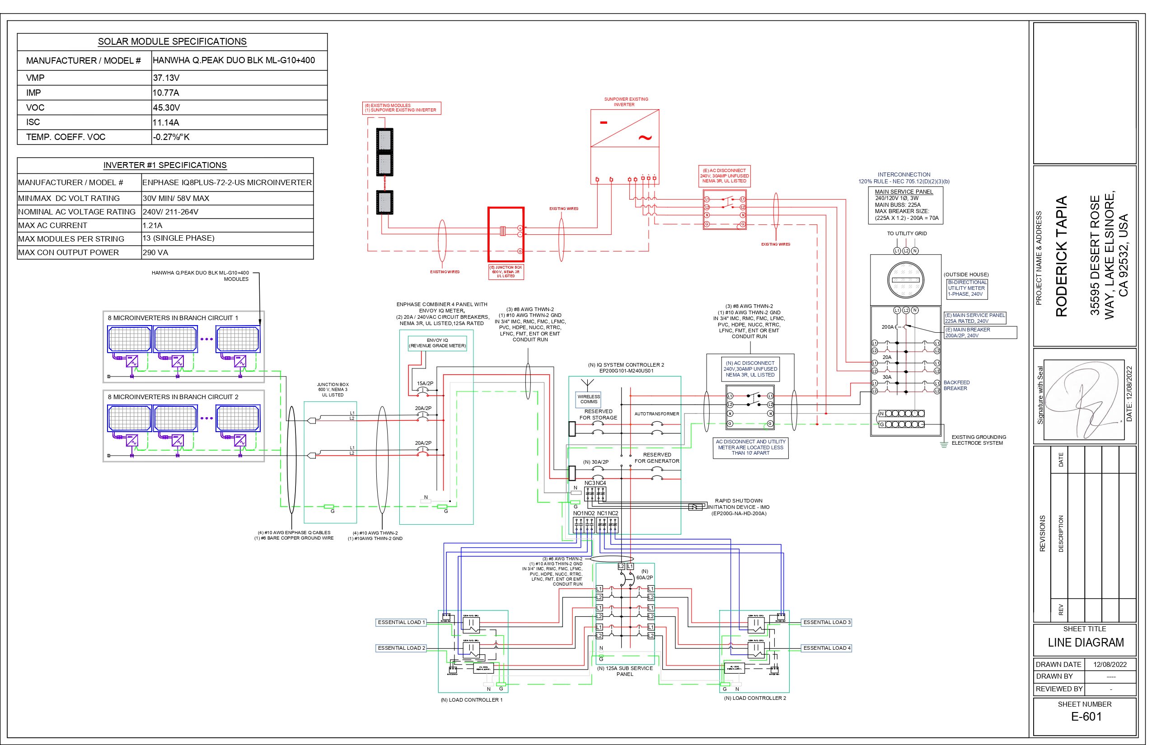Click the '(N) LOAD CONTROLLER 2' caption
This screenshot has width=1152, height=745.
[754, 698]
